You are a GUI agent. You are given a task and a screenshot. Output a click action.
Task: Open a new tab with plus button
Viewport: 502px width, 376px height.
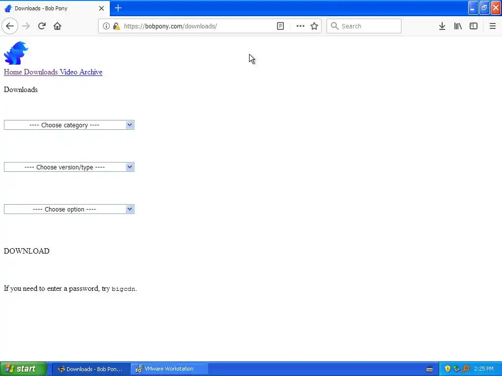click(x=118, y=8)
